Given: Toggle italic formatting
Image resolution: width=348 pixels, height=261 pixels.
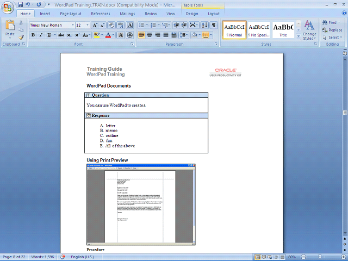Looking at the screenshot, I should point(41,35).
